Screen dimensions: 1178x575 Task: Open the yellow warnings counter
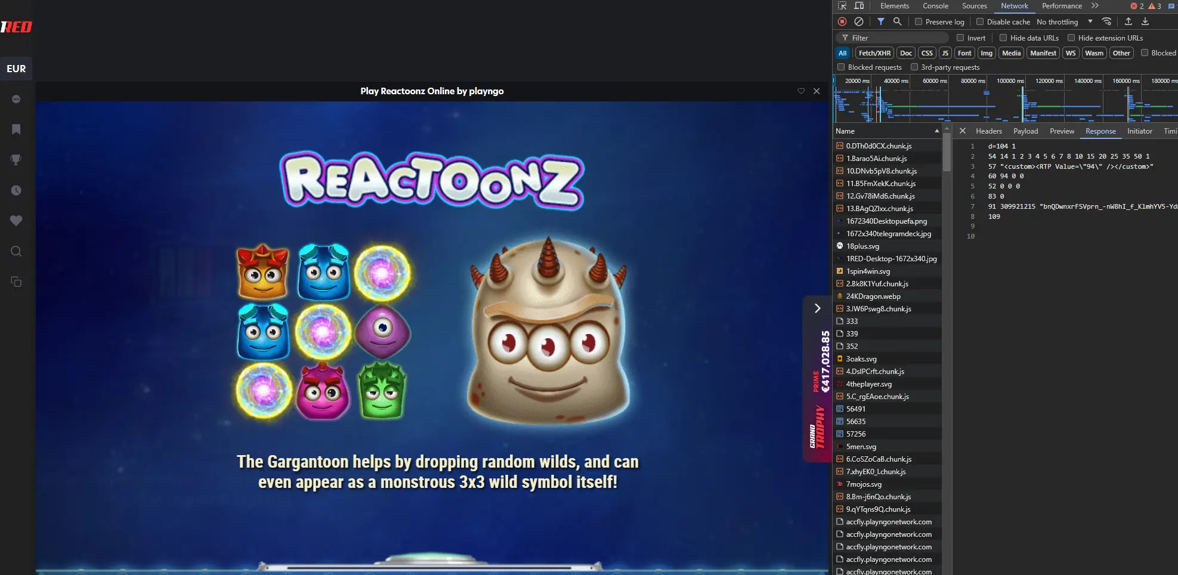[x=1155, y=6]
